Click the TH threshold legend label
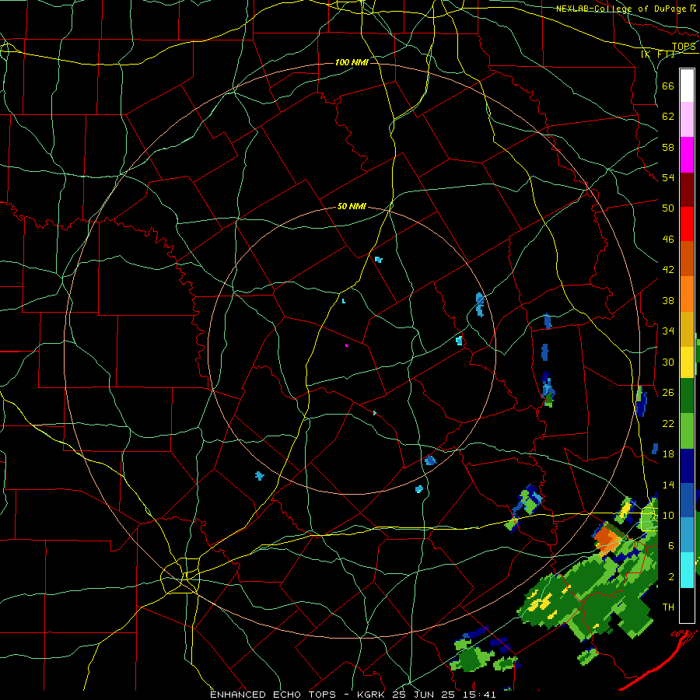 [668, 607]
